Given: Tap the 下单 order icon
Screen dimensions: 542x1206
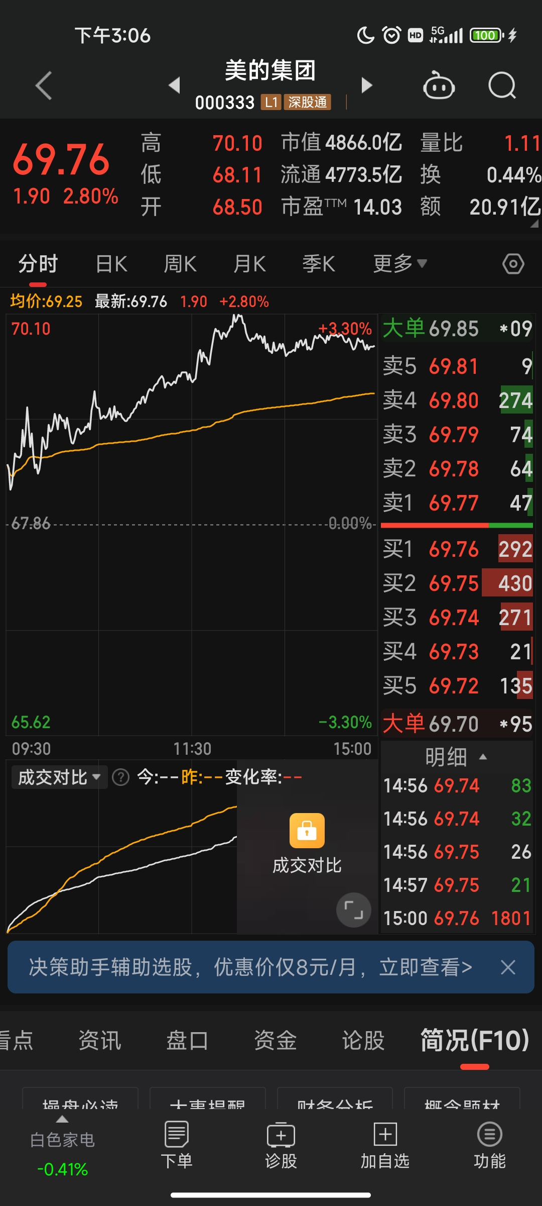Looking at the screenshot, I should tap(177, 1145).
